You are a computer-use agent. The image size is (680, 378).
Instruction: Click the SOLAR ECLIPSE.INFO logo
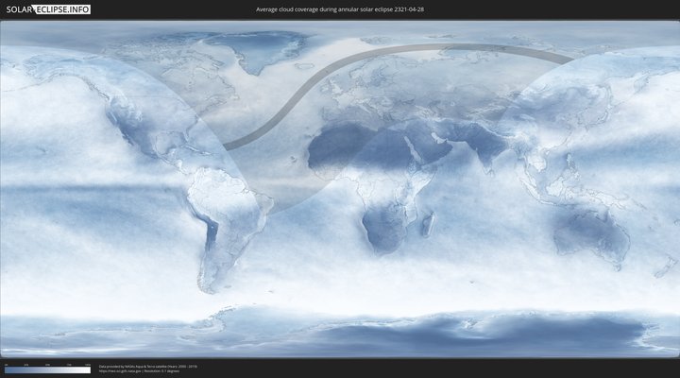[x=47, y=9]
